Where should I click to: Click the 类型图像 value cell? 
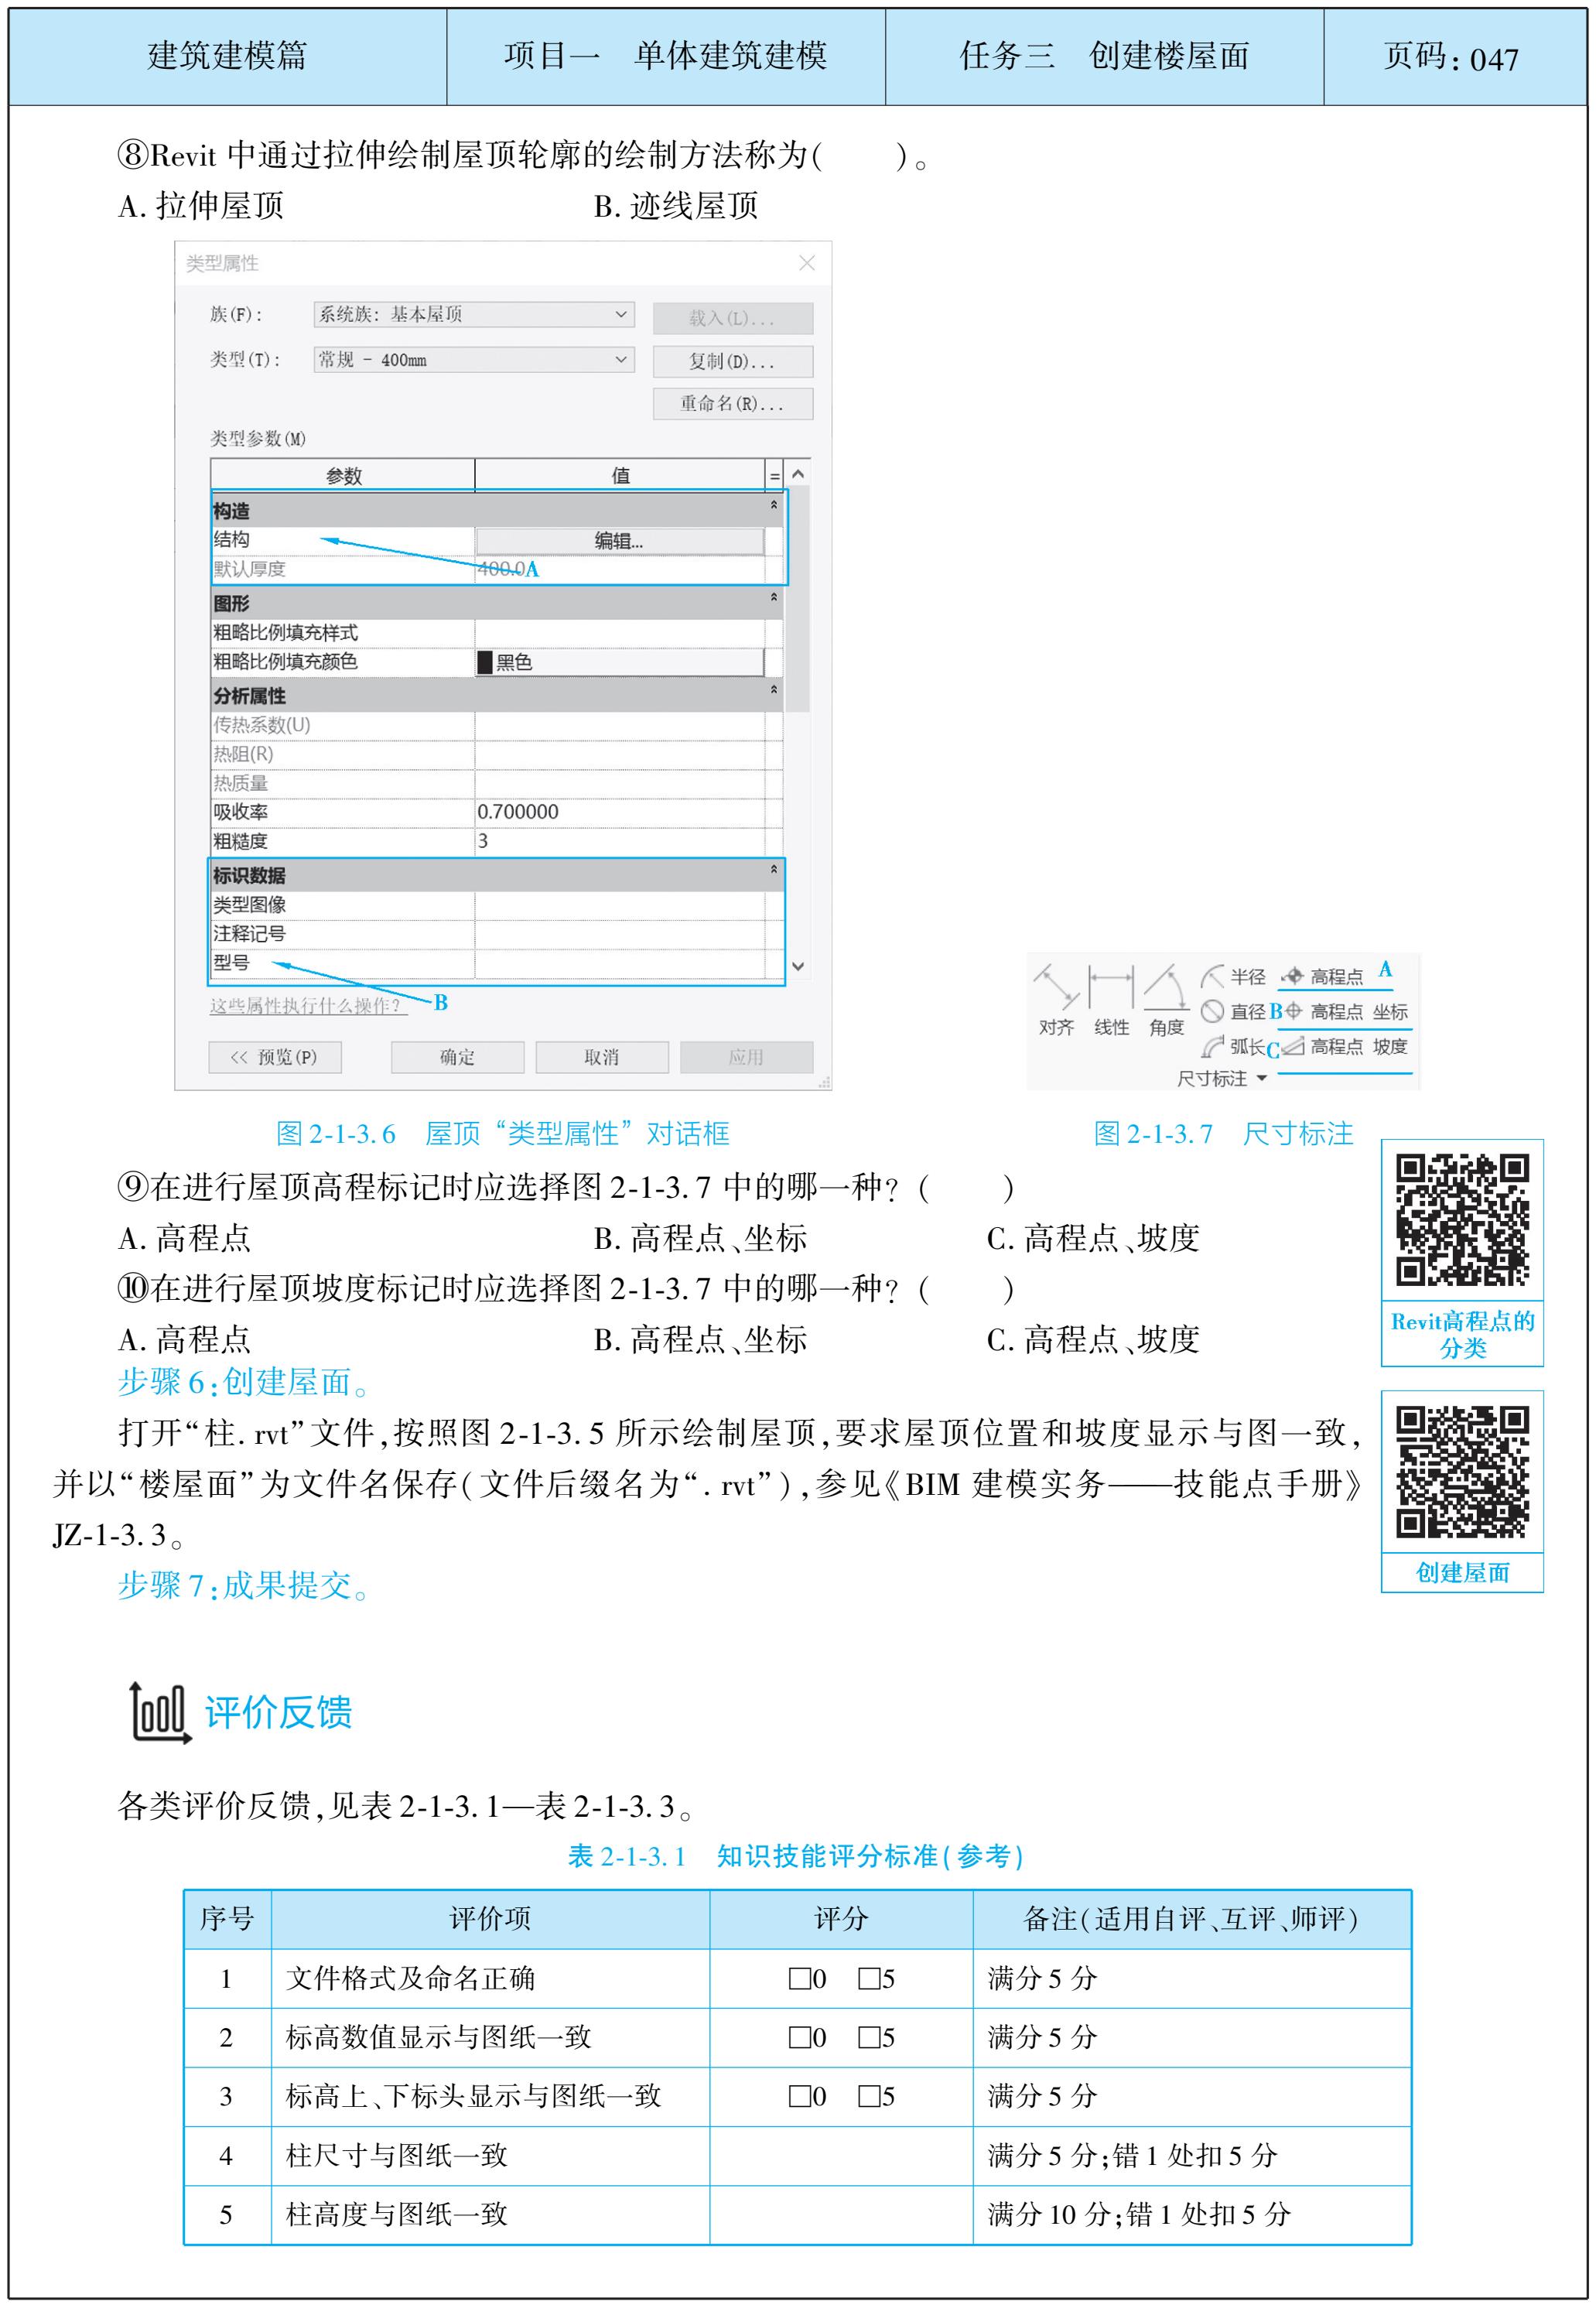tap(619, 905)
